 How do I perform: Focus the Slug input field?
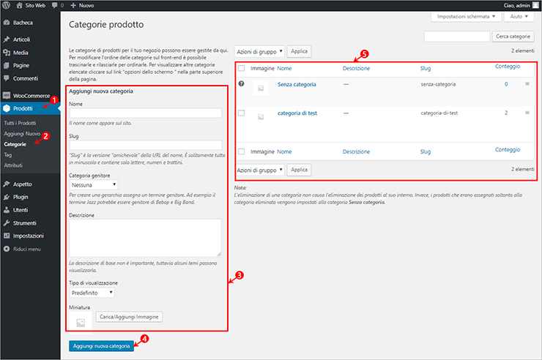(x=146, y=145)
